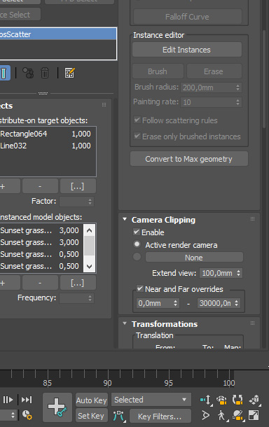Uncheck Enable under Camera Clipping
The width and height of the screenshot is (269, 427).
point(137,232)
